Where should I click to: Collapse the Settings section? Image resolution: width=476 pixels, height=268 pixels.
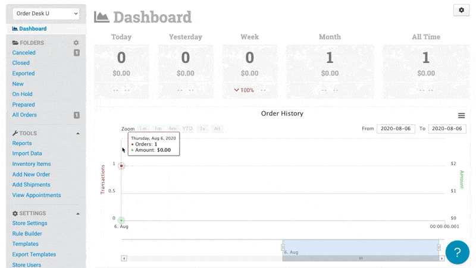[x=77, y=213]
